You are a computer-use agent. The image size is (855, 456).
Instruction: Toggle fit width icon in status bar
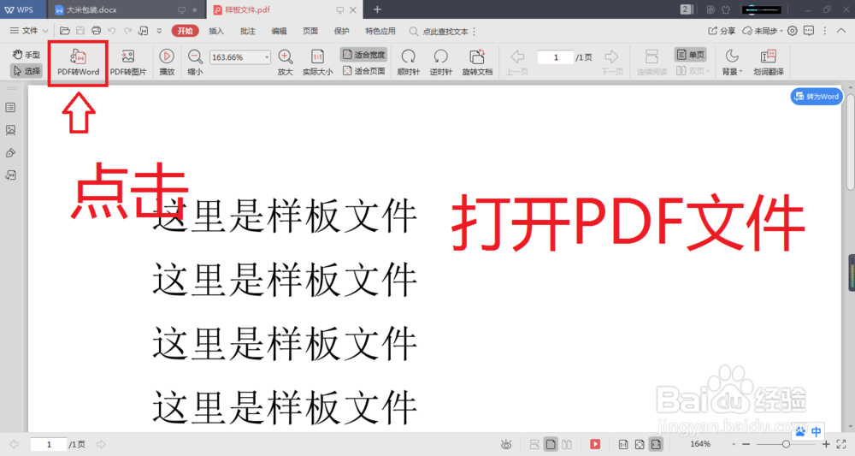pos(656,444)
